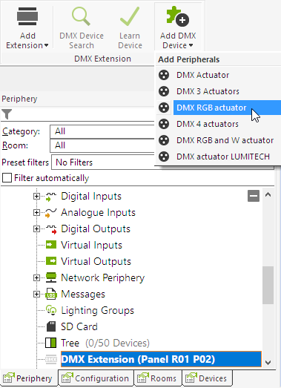281x388 pixels.
Task: Select SD Card in the tree
Action: click(79, 327)
